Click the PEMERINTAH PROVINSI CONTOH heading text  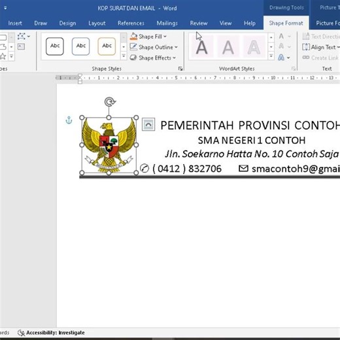point(250,126)
